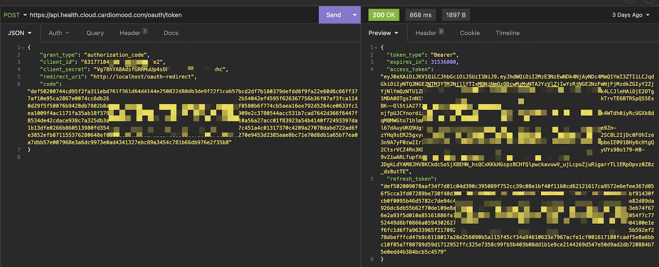Expand the 3 Days Ago history dropdown
659x267 pixels.
[631, 15]
